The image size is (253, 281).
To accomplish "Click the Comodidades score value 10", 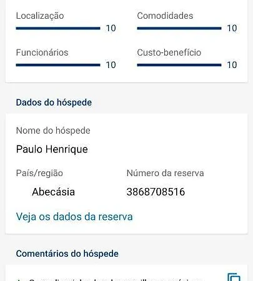I will (232, 28).
